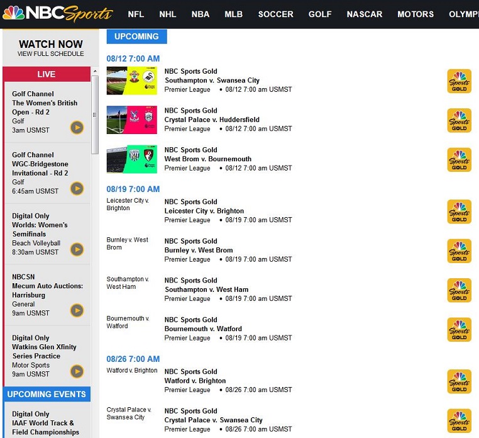Open West Brom v. Bournemouth match title
The image size is (479, 438).
pyautogui.click(x=207, y=159)
